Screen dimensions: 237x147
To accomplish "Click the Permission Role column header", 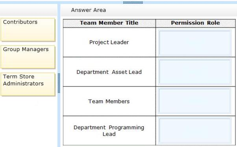I will coord(195,23).
